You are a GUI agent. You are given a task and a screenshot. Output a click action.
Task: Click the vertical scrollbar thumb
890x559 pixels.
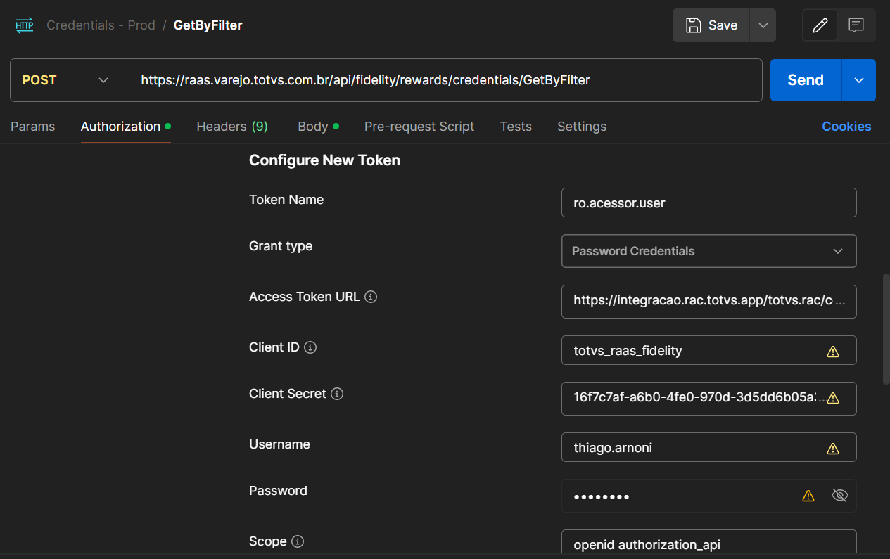pos(886,328)
